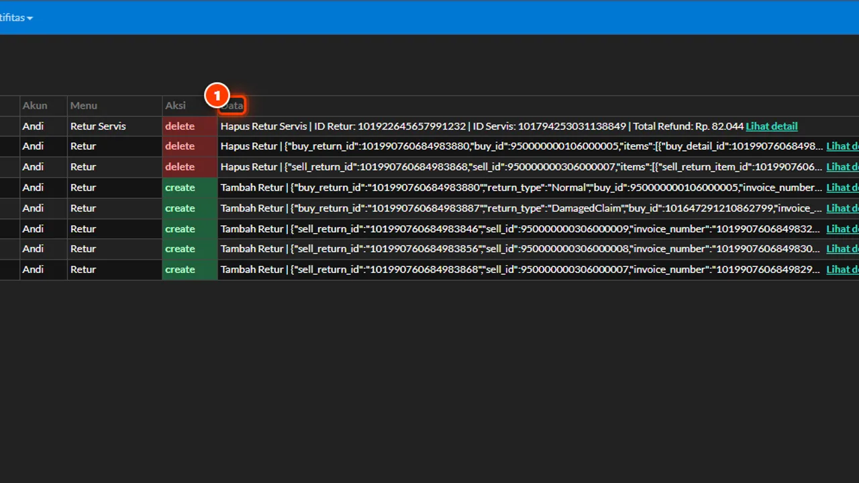The height and width of the screenshot is (483, 859).
Task: Click 'Andi' in the Retur Servis row
Action: pyautogui.click(x=33, y=126)
